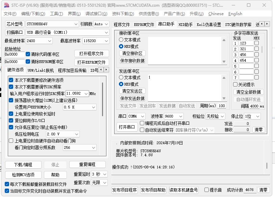Toggle 复位脚用作I/O口 checkbox
Viewport: 275px width, 197px height.
pyautogui.click(x=11, y=121)
